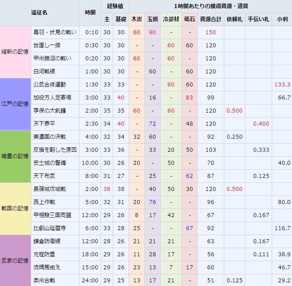
Task: Click the 0.111 手伝い札 value for 元寇防塁
Action: click(261, 254)
